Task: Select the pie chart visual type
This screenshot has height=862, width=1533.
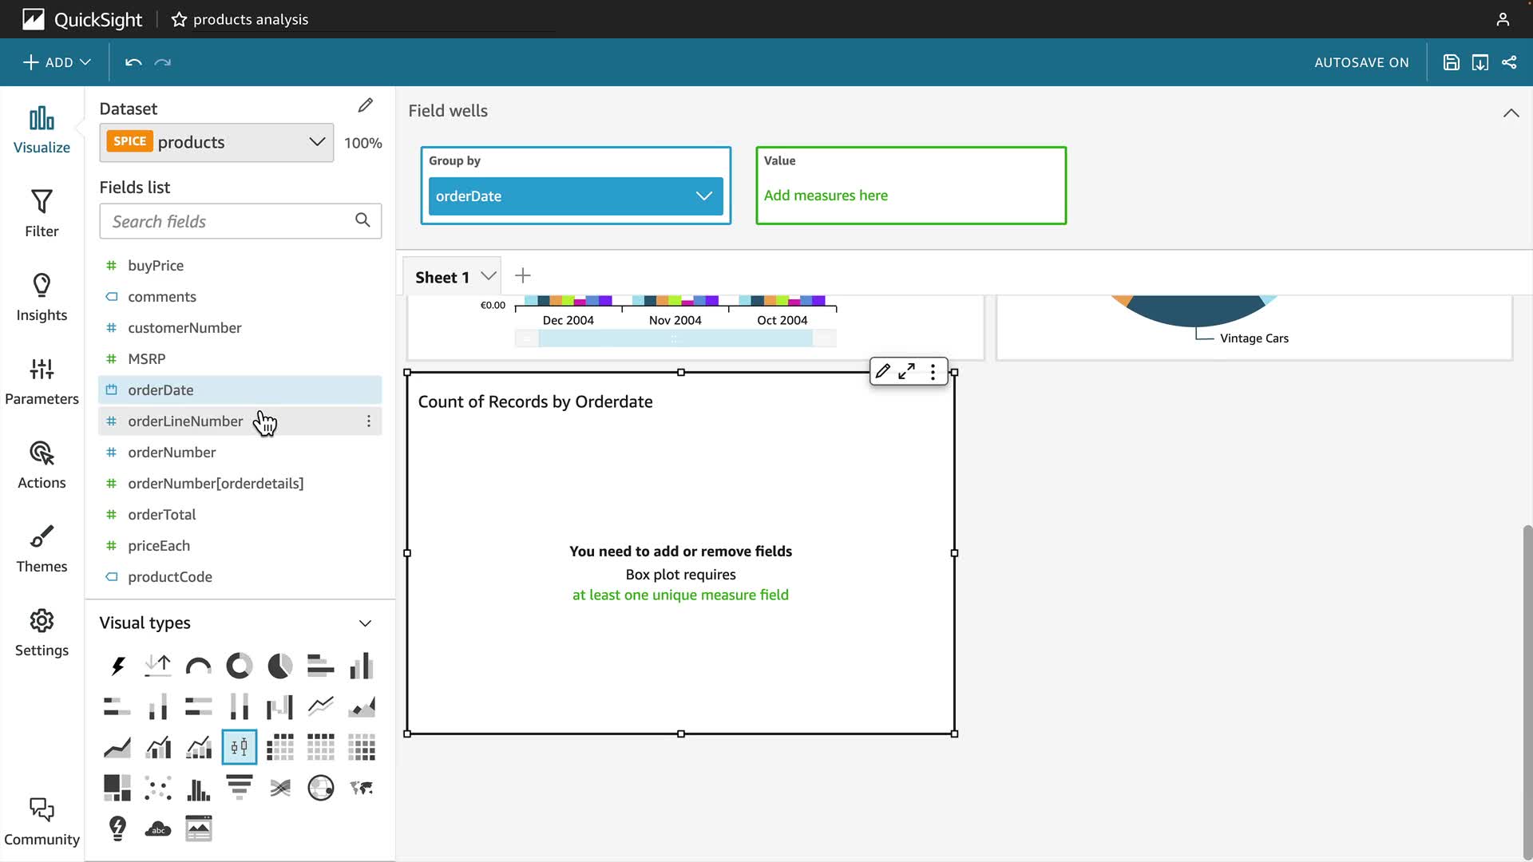Action: click(x=279, y=666)
